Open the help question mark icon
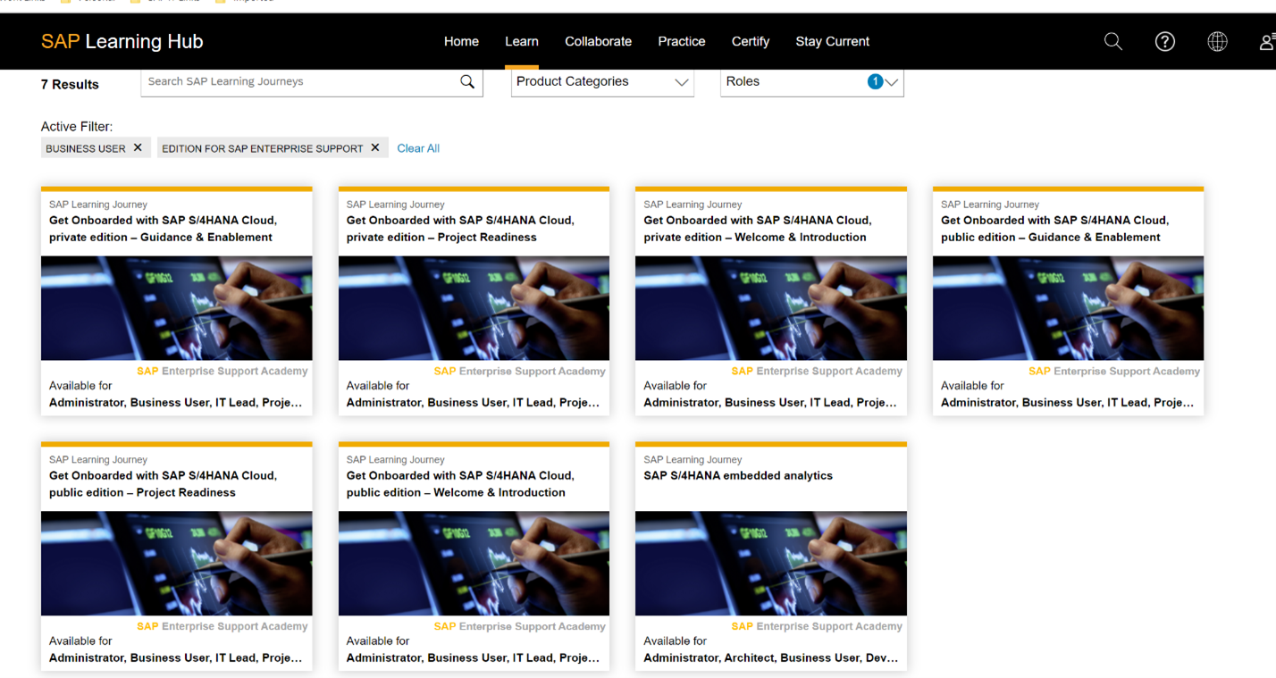The image size is (1276, 678). 1164,41
